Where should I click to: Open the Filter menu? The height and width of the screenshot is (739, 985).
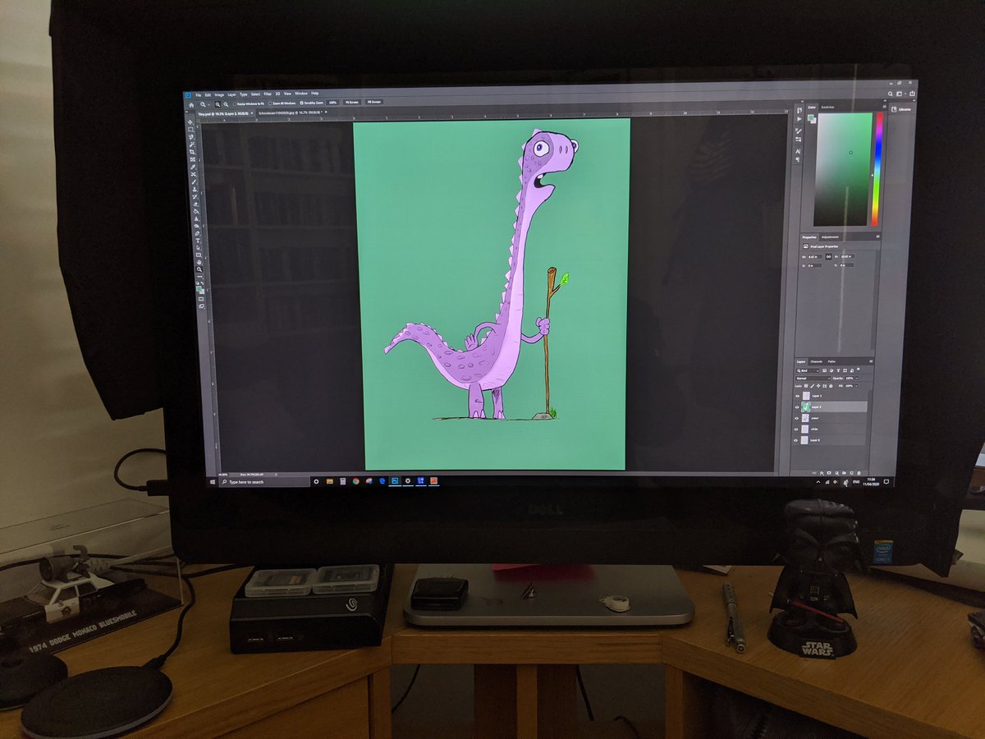point(268,94)
